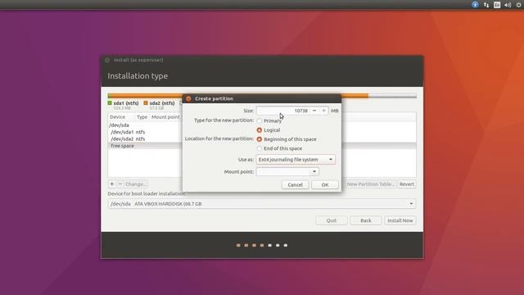Open the accessibility menu in top panel

point(475,5)
